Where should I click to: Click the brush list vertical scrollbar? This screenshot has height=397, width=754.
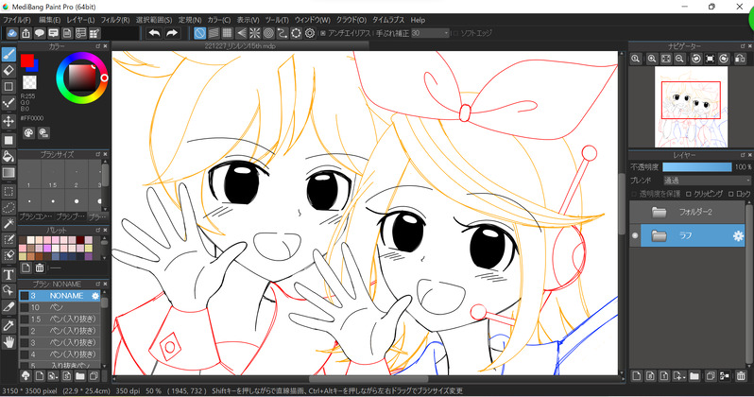tap(104, 329)
